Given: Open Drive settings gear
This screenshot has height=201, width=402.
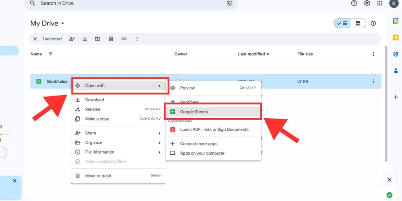Looking at the screenshot, I should tap(367, 3).
